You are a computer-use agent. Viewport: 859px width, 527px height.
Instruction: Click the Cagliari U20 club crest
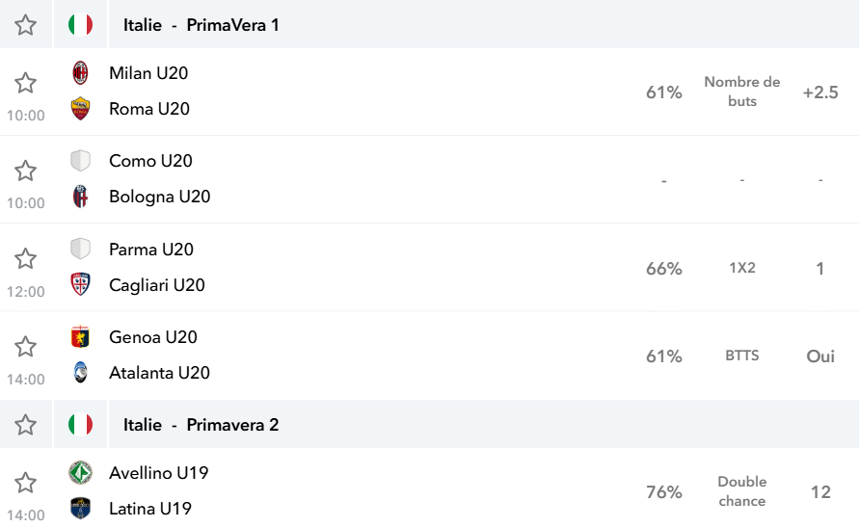[81, 284]
